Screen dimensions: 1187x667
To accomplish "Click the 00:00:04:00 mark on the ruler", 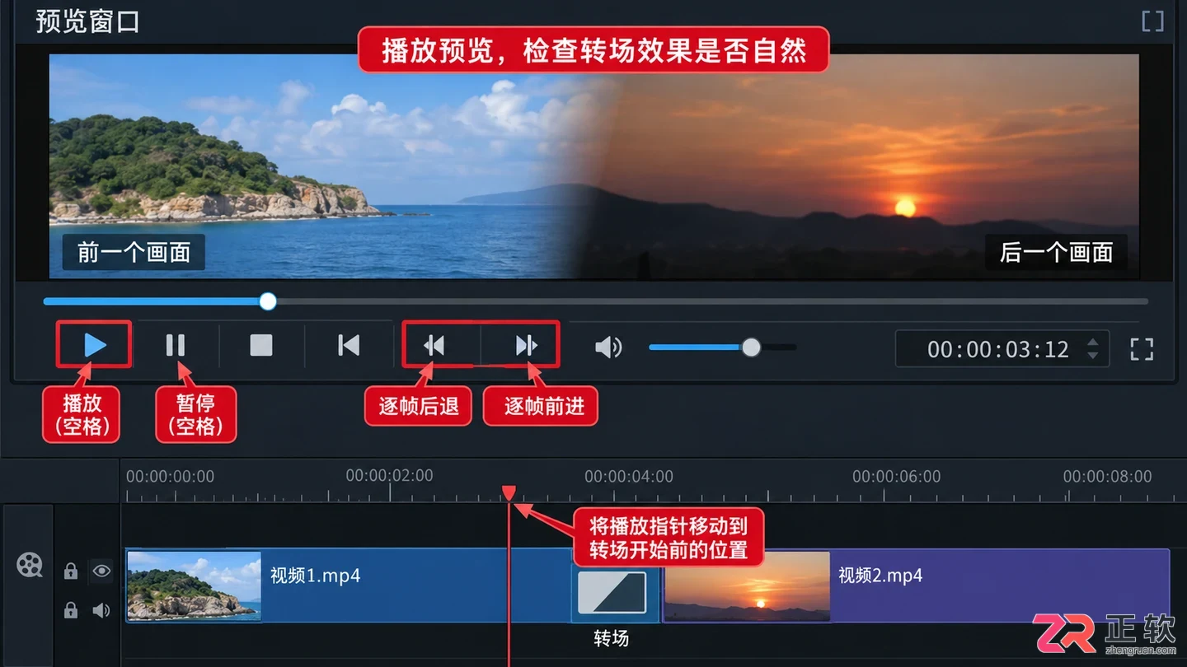I will click(629, 476).
